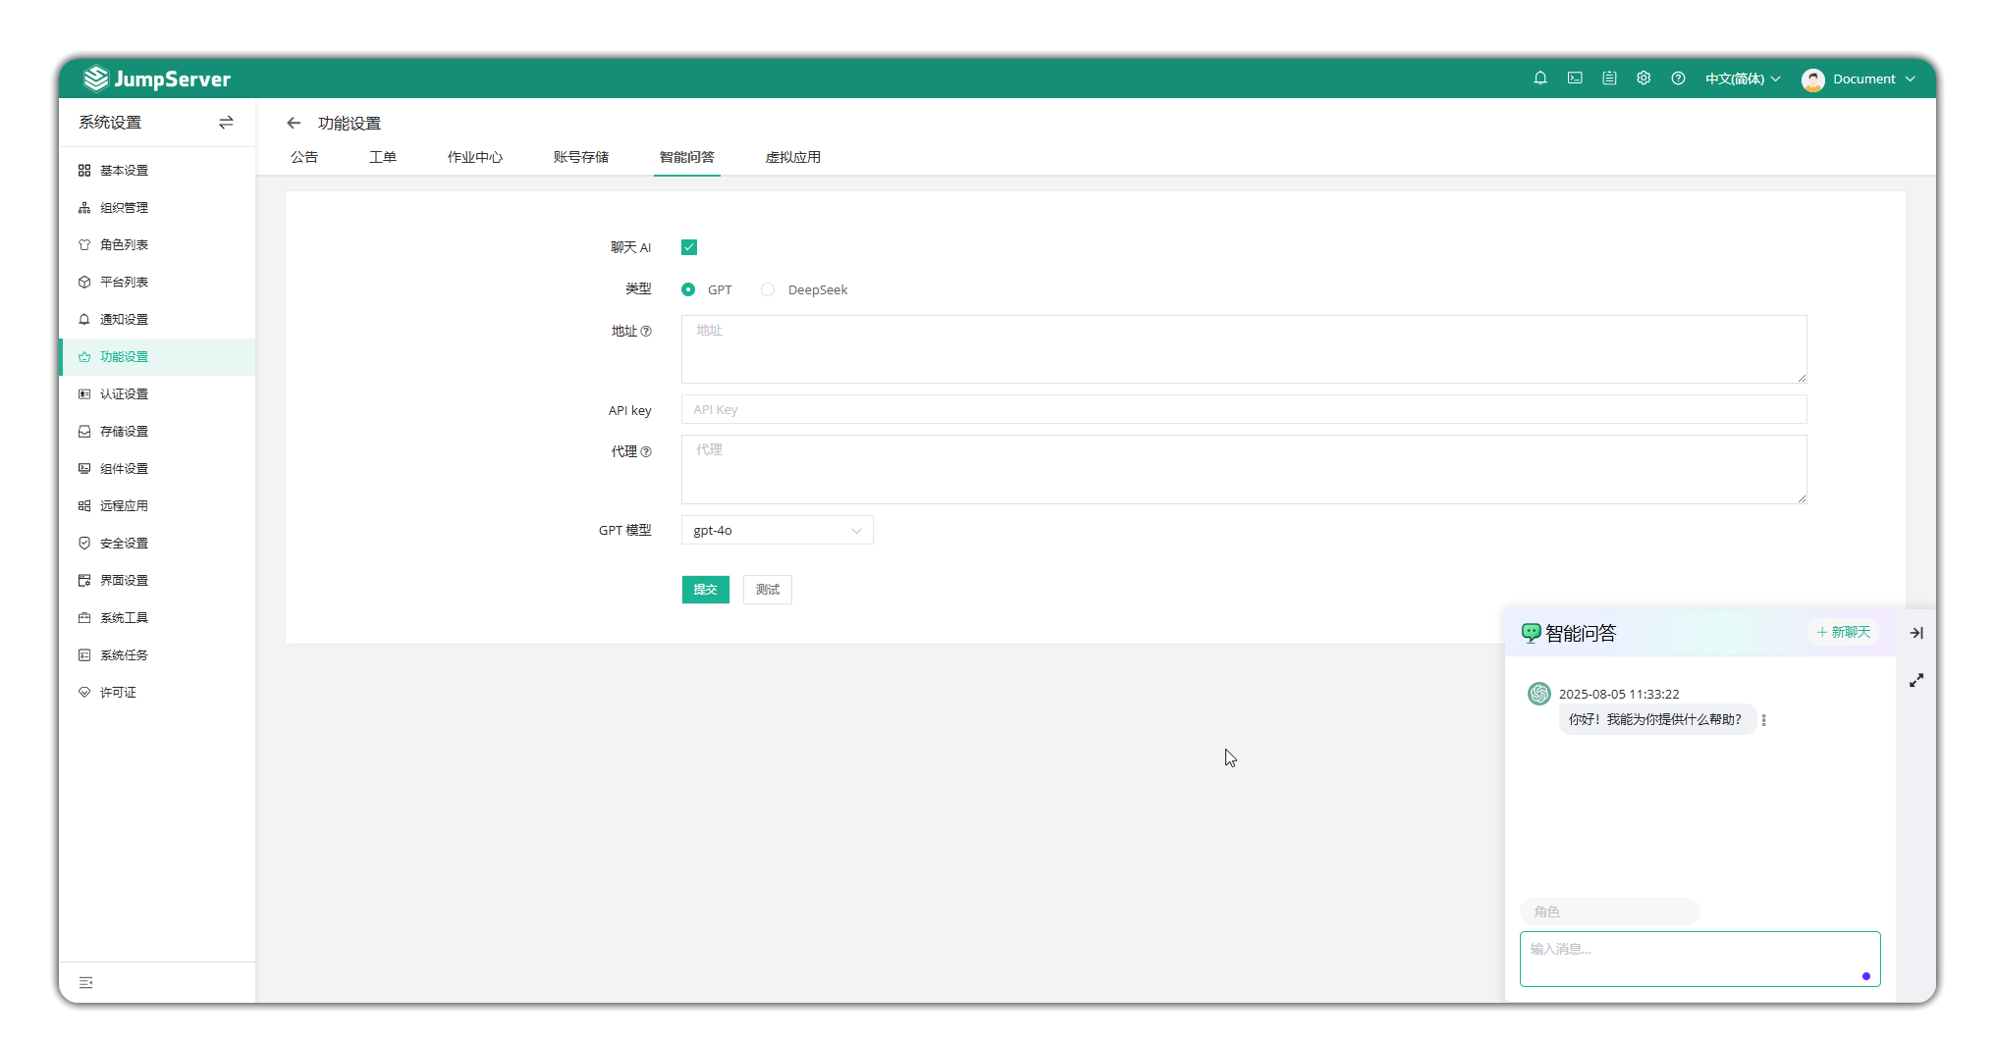The width and height of the screenshot is (1995, 1042).
Task: Click into the API Key field
Action: [x=1244, y=409]
